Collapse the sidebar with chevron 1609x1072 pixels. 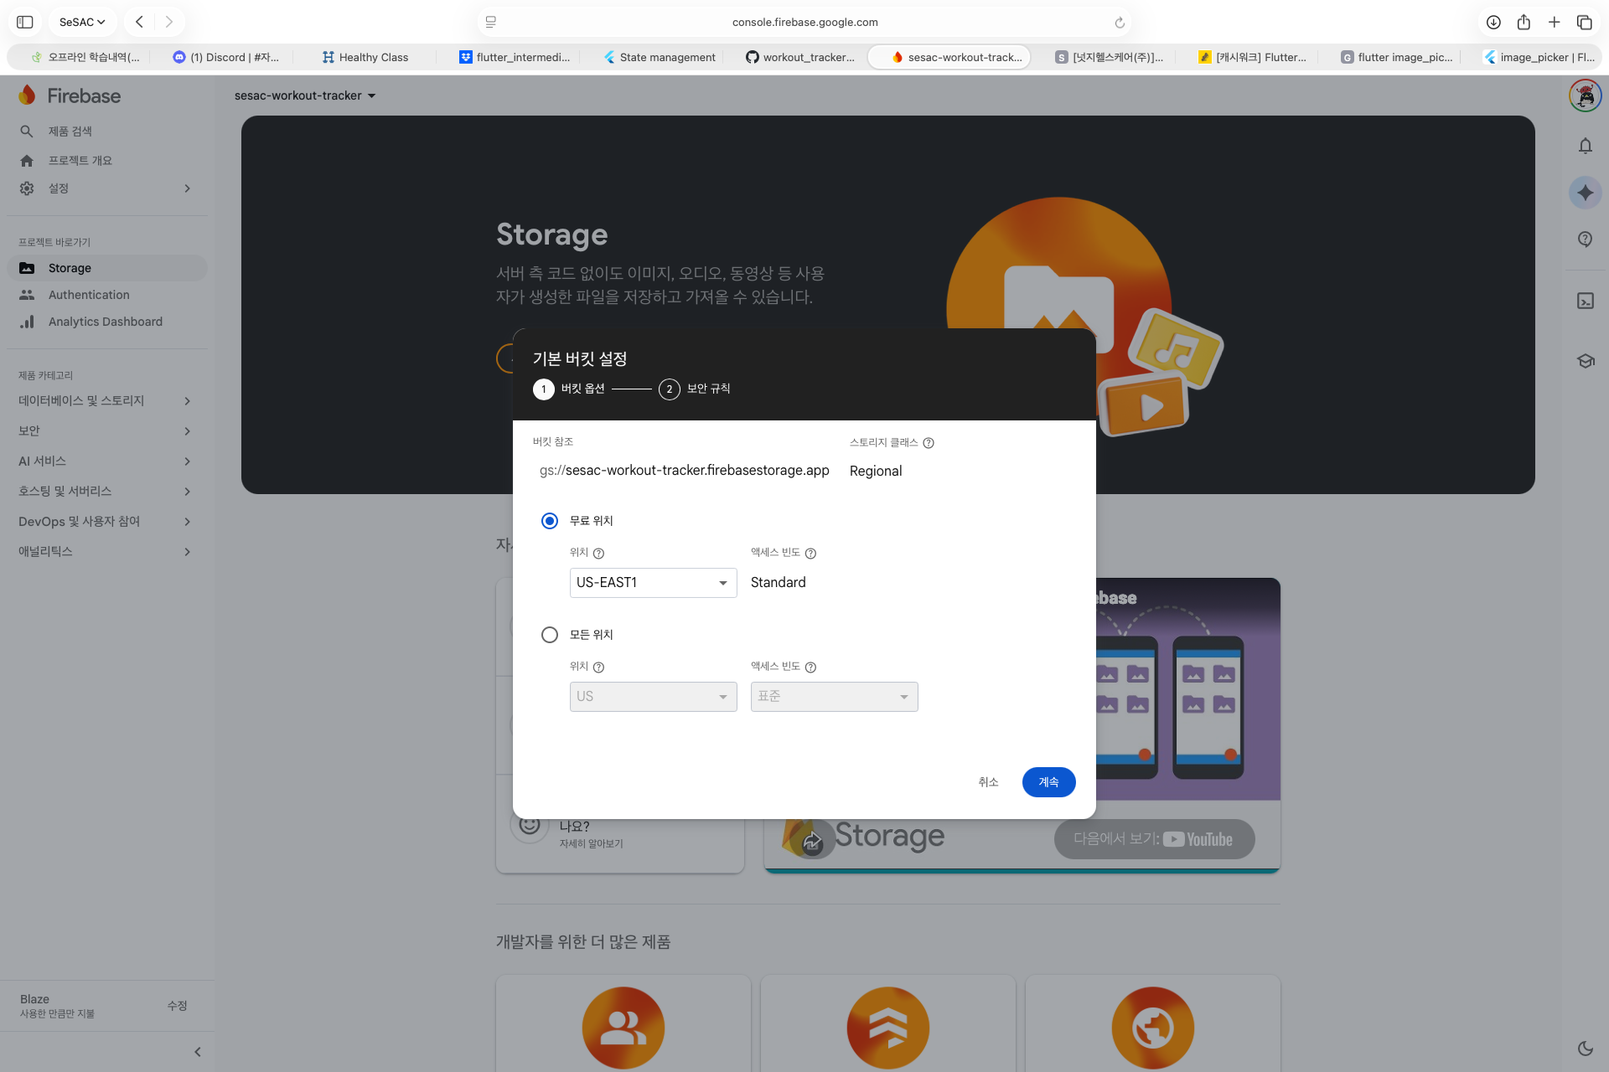[x=198, y=1052]
